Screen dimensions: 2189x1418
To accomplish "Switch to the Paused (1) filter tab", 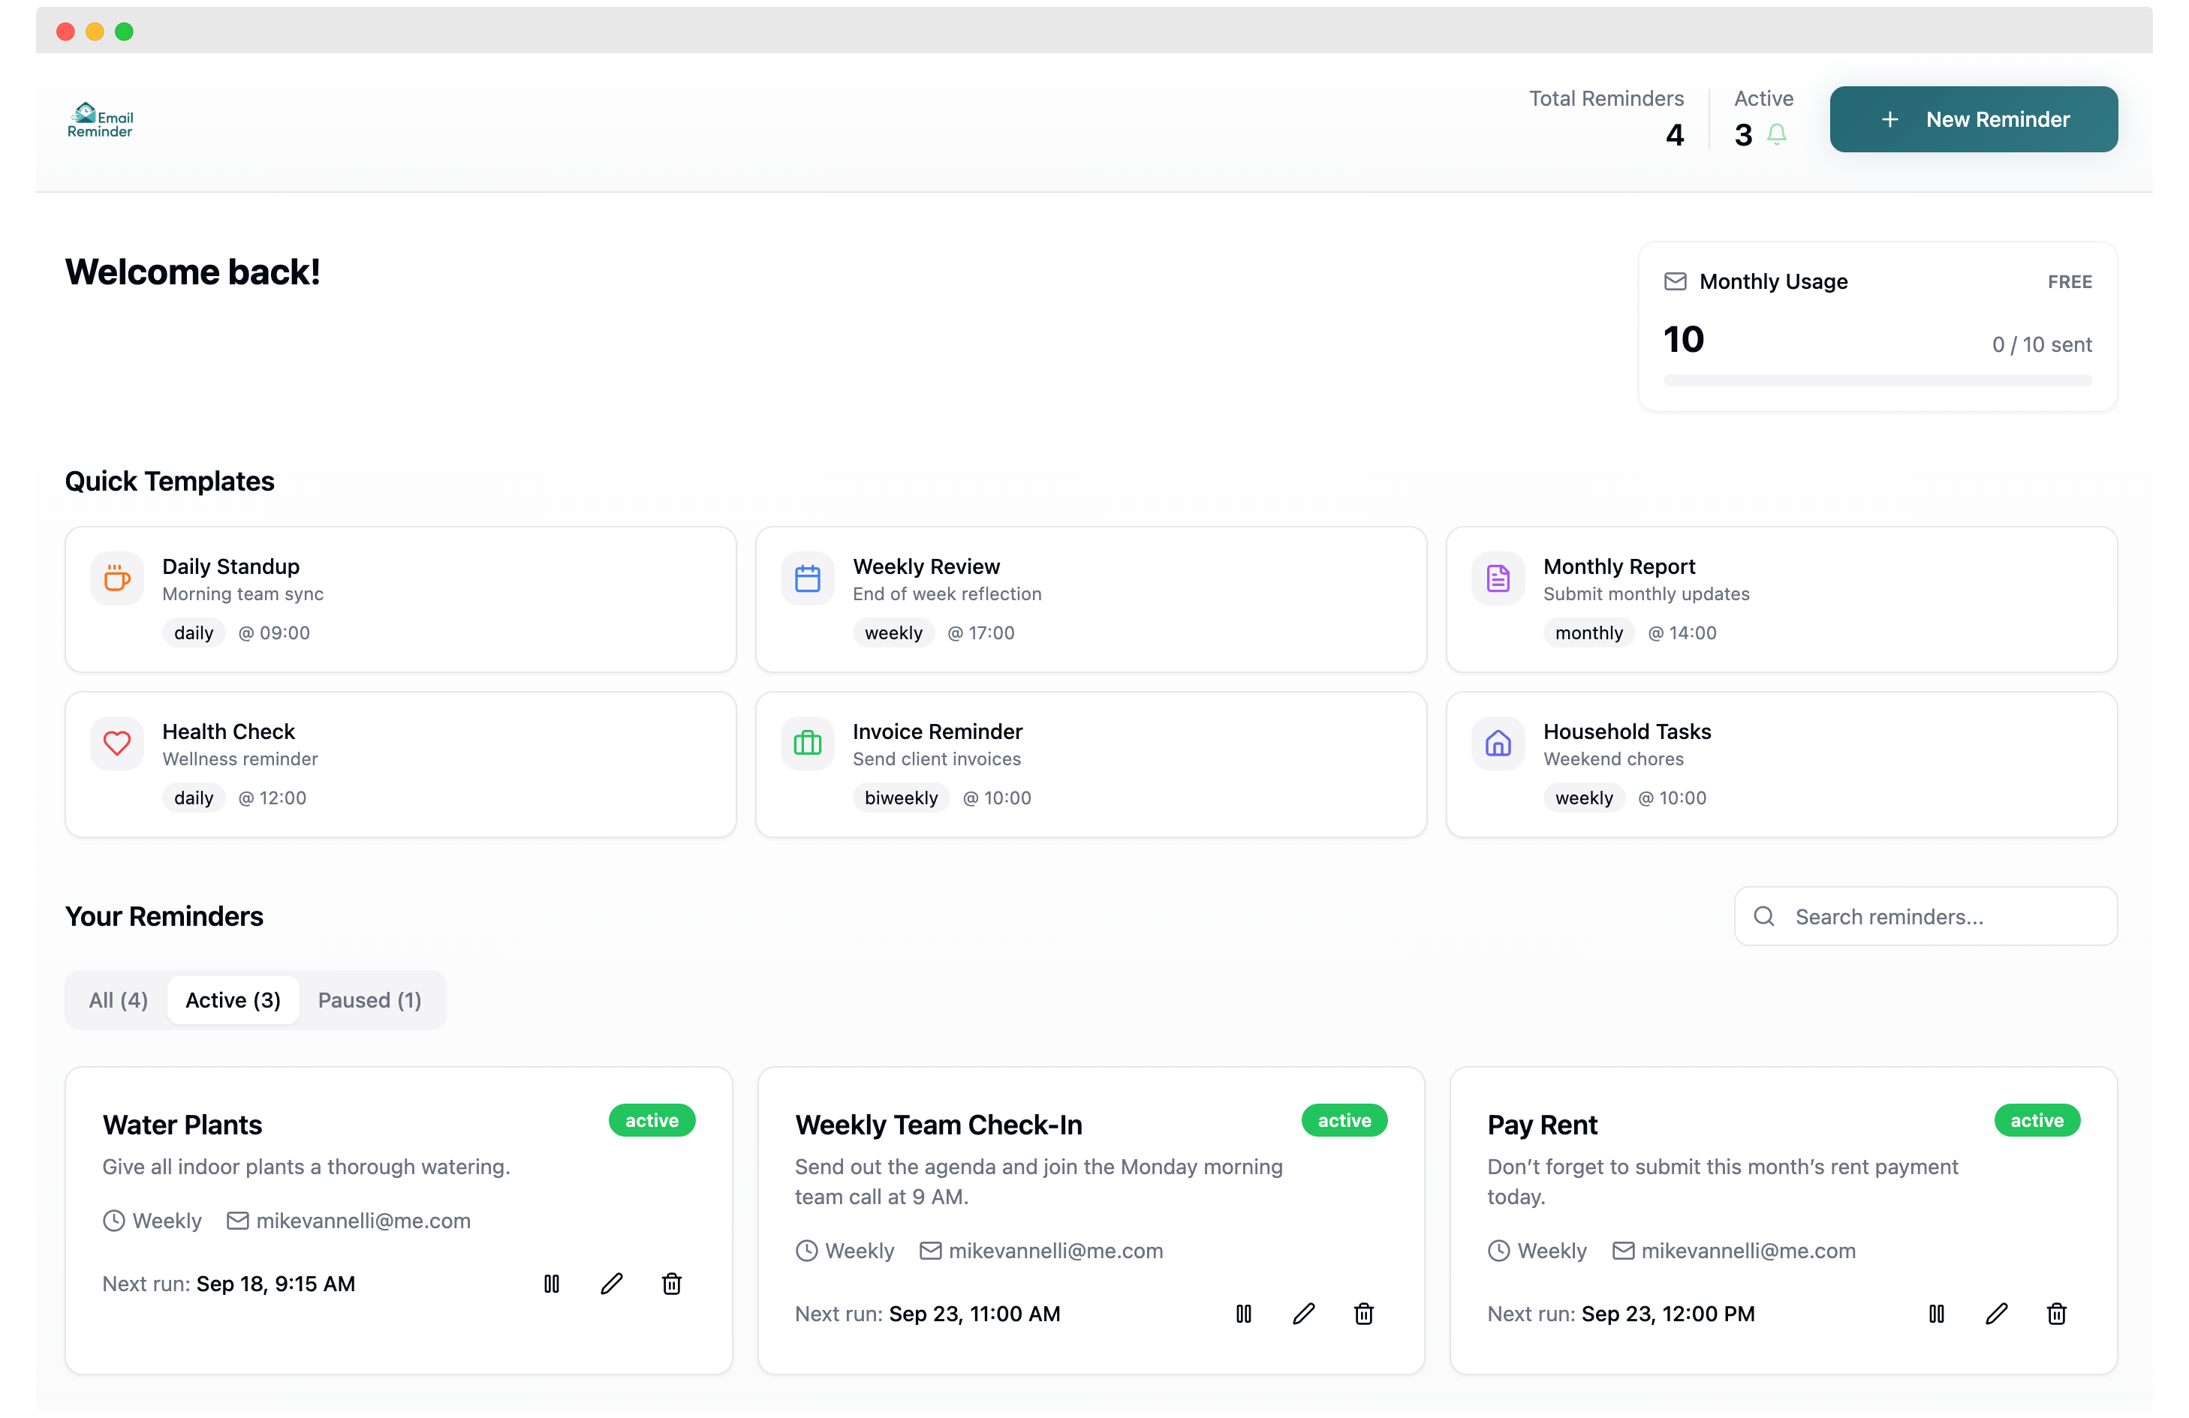I will 369,1000.
